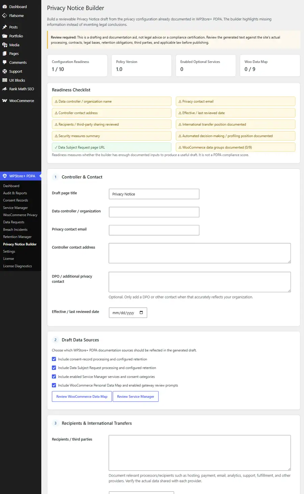Click the Posts pushpin icon

coord(5,27)
